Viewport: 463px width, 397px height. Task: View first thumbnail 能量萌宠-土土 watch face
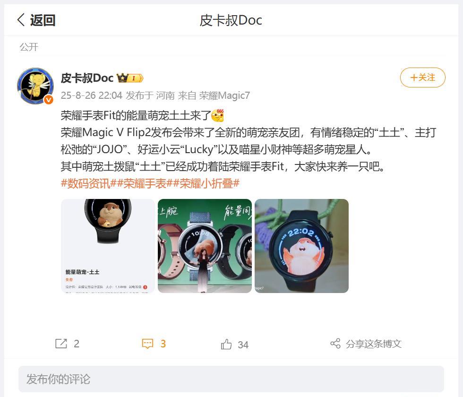108,246
